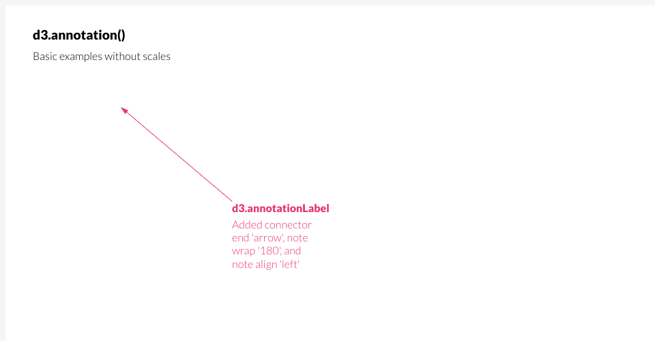Click the d3.annotation() heading
The image size is (655, 341).
click(79, 35)
